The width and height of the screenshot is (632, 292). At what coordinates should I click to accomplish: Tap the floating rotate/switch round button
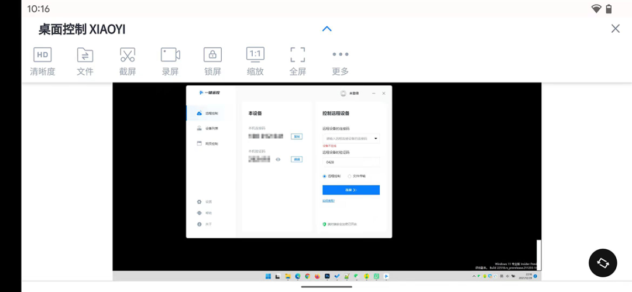pyautogui.click(x=603, y=263)
